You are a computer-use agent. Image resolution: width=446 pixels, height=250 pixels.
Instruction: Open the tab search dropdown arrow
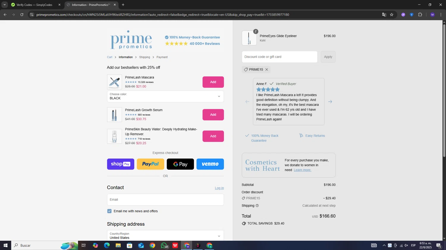[x=4, y=5]
